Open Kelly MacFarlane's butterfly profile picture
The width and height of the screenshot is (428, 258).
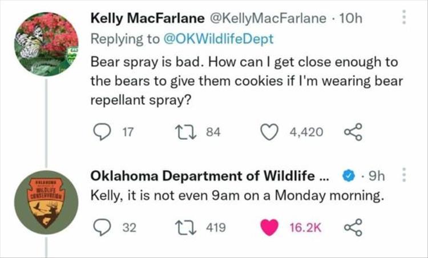[46, 44]
